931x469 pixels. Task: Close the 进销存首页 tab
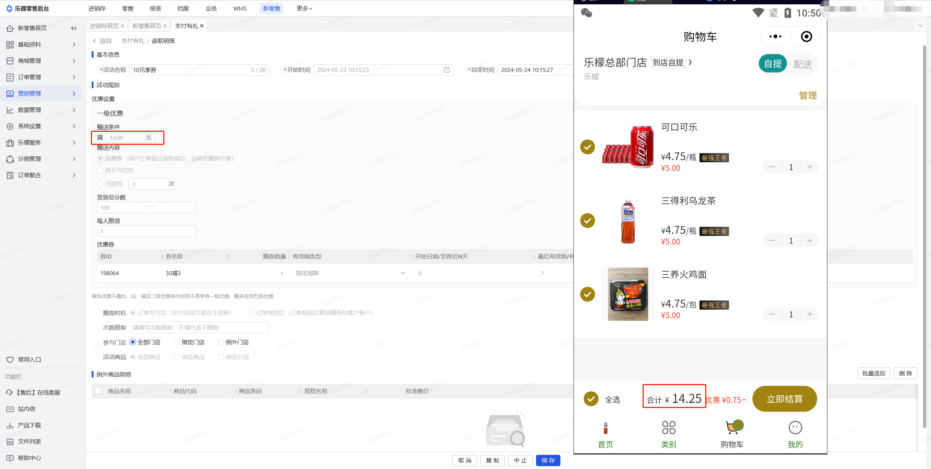coord(123,26)
